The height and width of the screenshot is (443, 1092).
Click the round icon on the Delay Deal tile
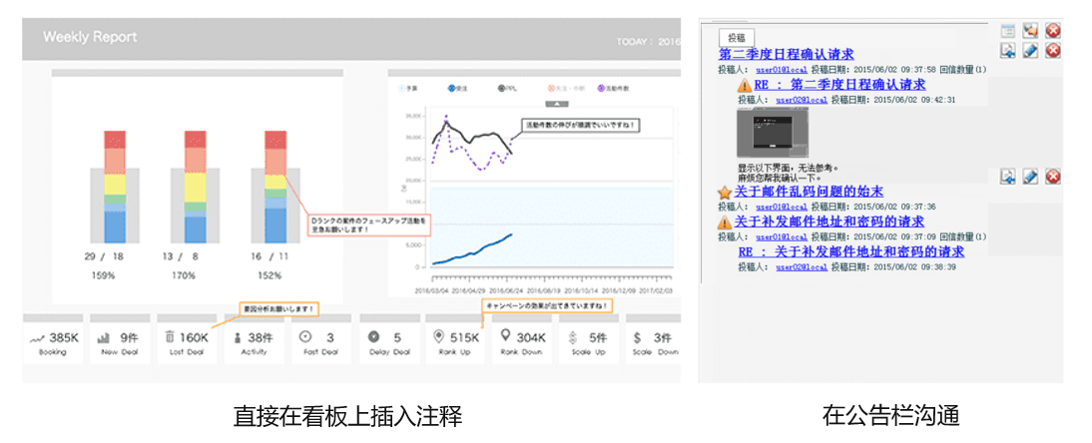pos(373,336)
